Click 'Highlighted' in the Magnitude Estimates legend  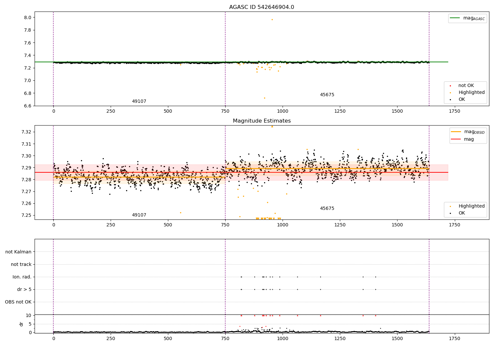pyautogui.click(x=471, y=206)
